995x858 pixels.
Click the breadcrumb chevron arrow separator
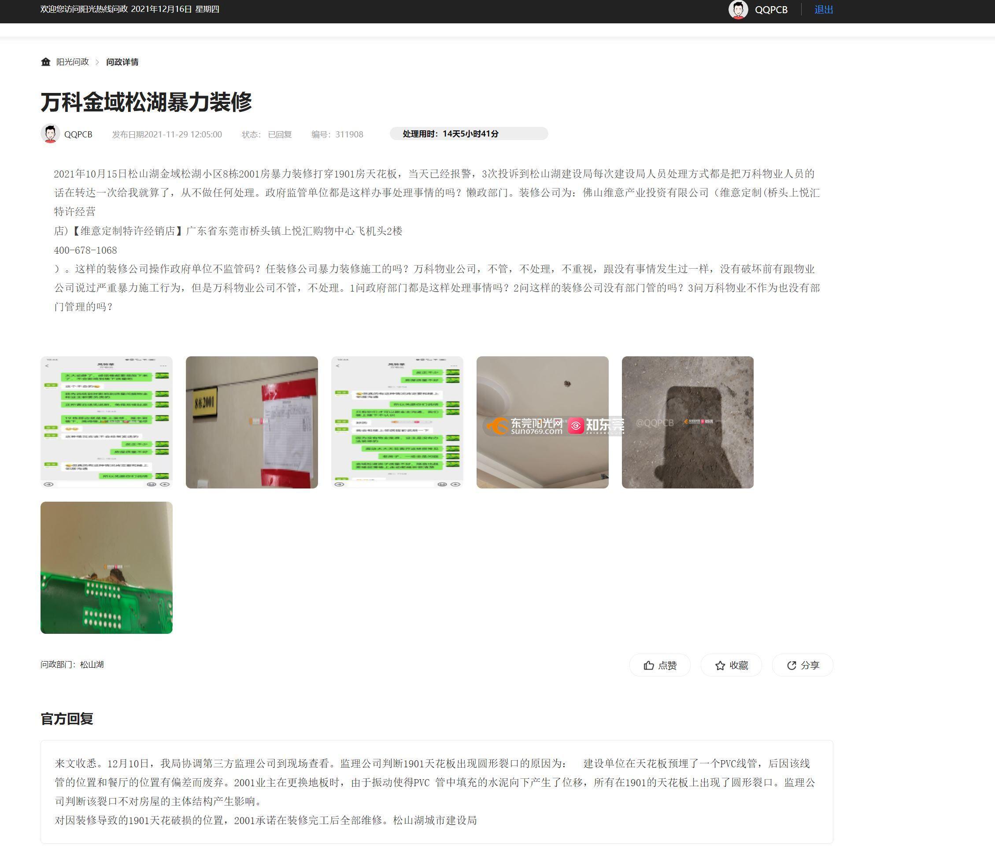click(x=97, y=62)
